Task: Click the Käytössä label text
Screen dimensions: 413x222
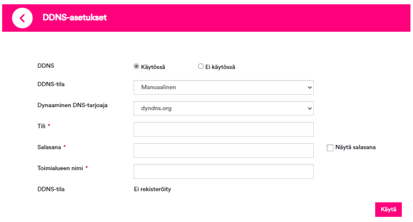Action: [153, 67]
